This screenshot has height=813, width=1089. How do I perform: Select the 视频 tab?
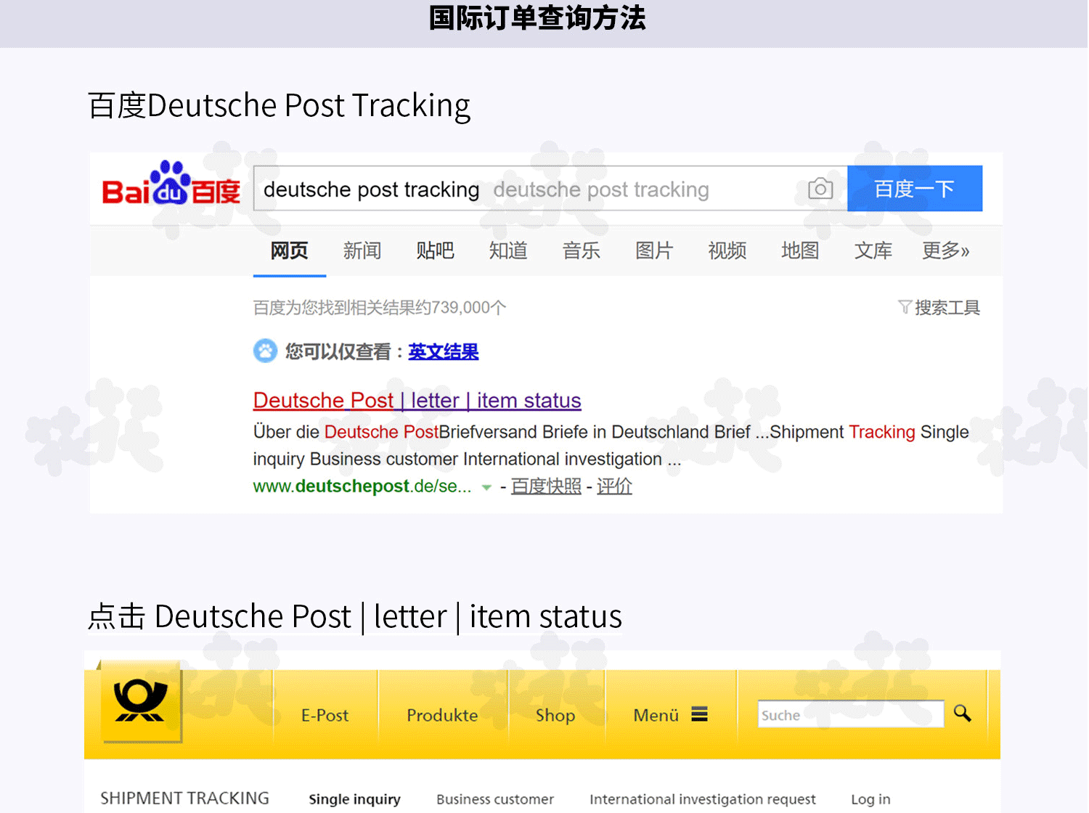pos(727,250)
